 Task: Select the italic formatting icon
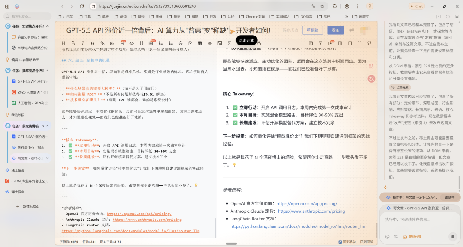[83, 43]
